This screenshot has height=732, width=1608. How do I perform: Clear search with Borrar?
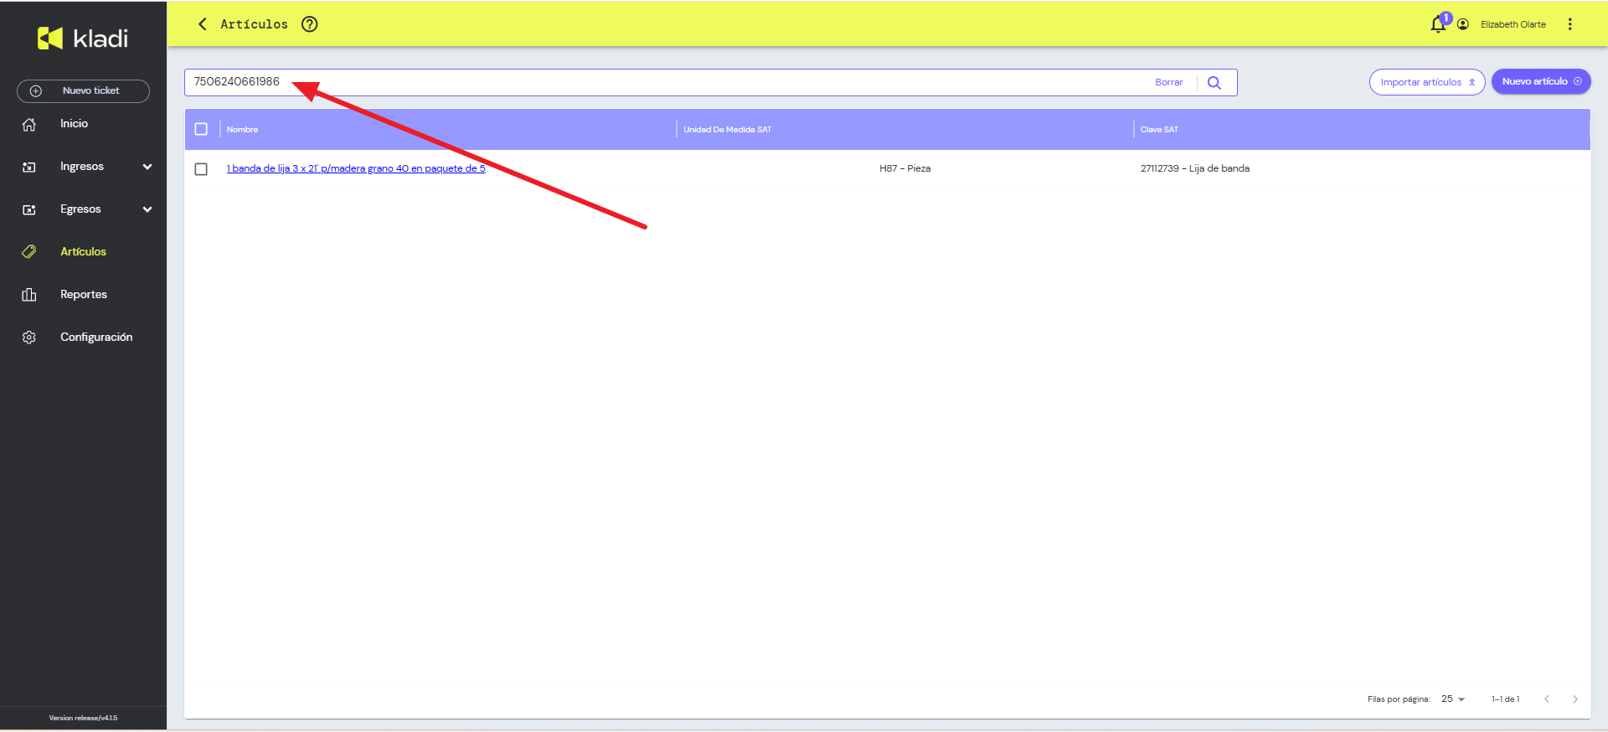tap(1168, 83)
